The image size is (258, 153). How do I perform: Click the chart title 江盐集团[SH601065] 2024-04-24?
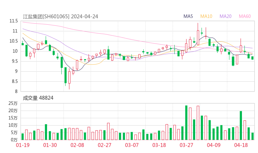(x=60, y=17)
